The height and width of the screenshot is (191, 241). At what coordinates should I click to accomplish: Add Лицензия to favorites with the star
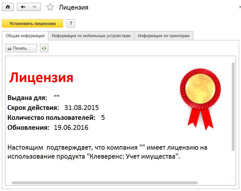pyautogui.click(x=50, y=7)
